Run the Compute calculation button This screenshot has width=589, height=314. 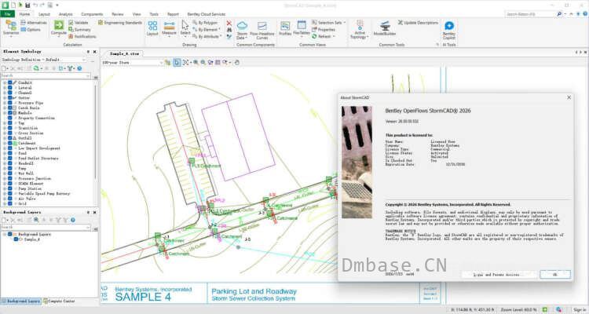coord(59,28)
